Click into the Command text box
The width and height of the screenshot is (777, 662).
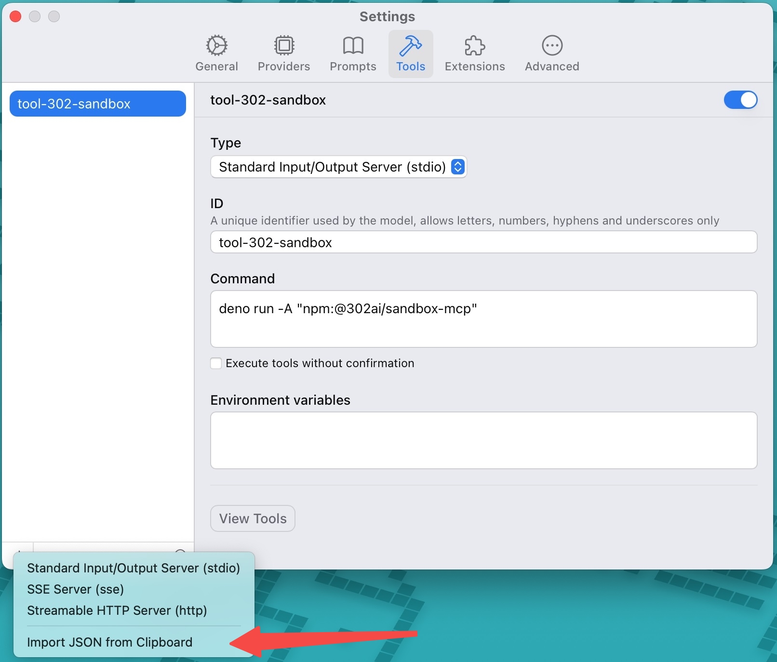[484, 319]
